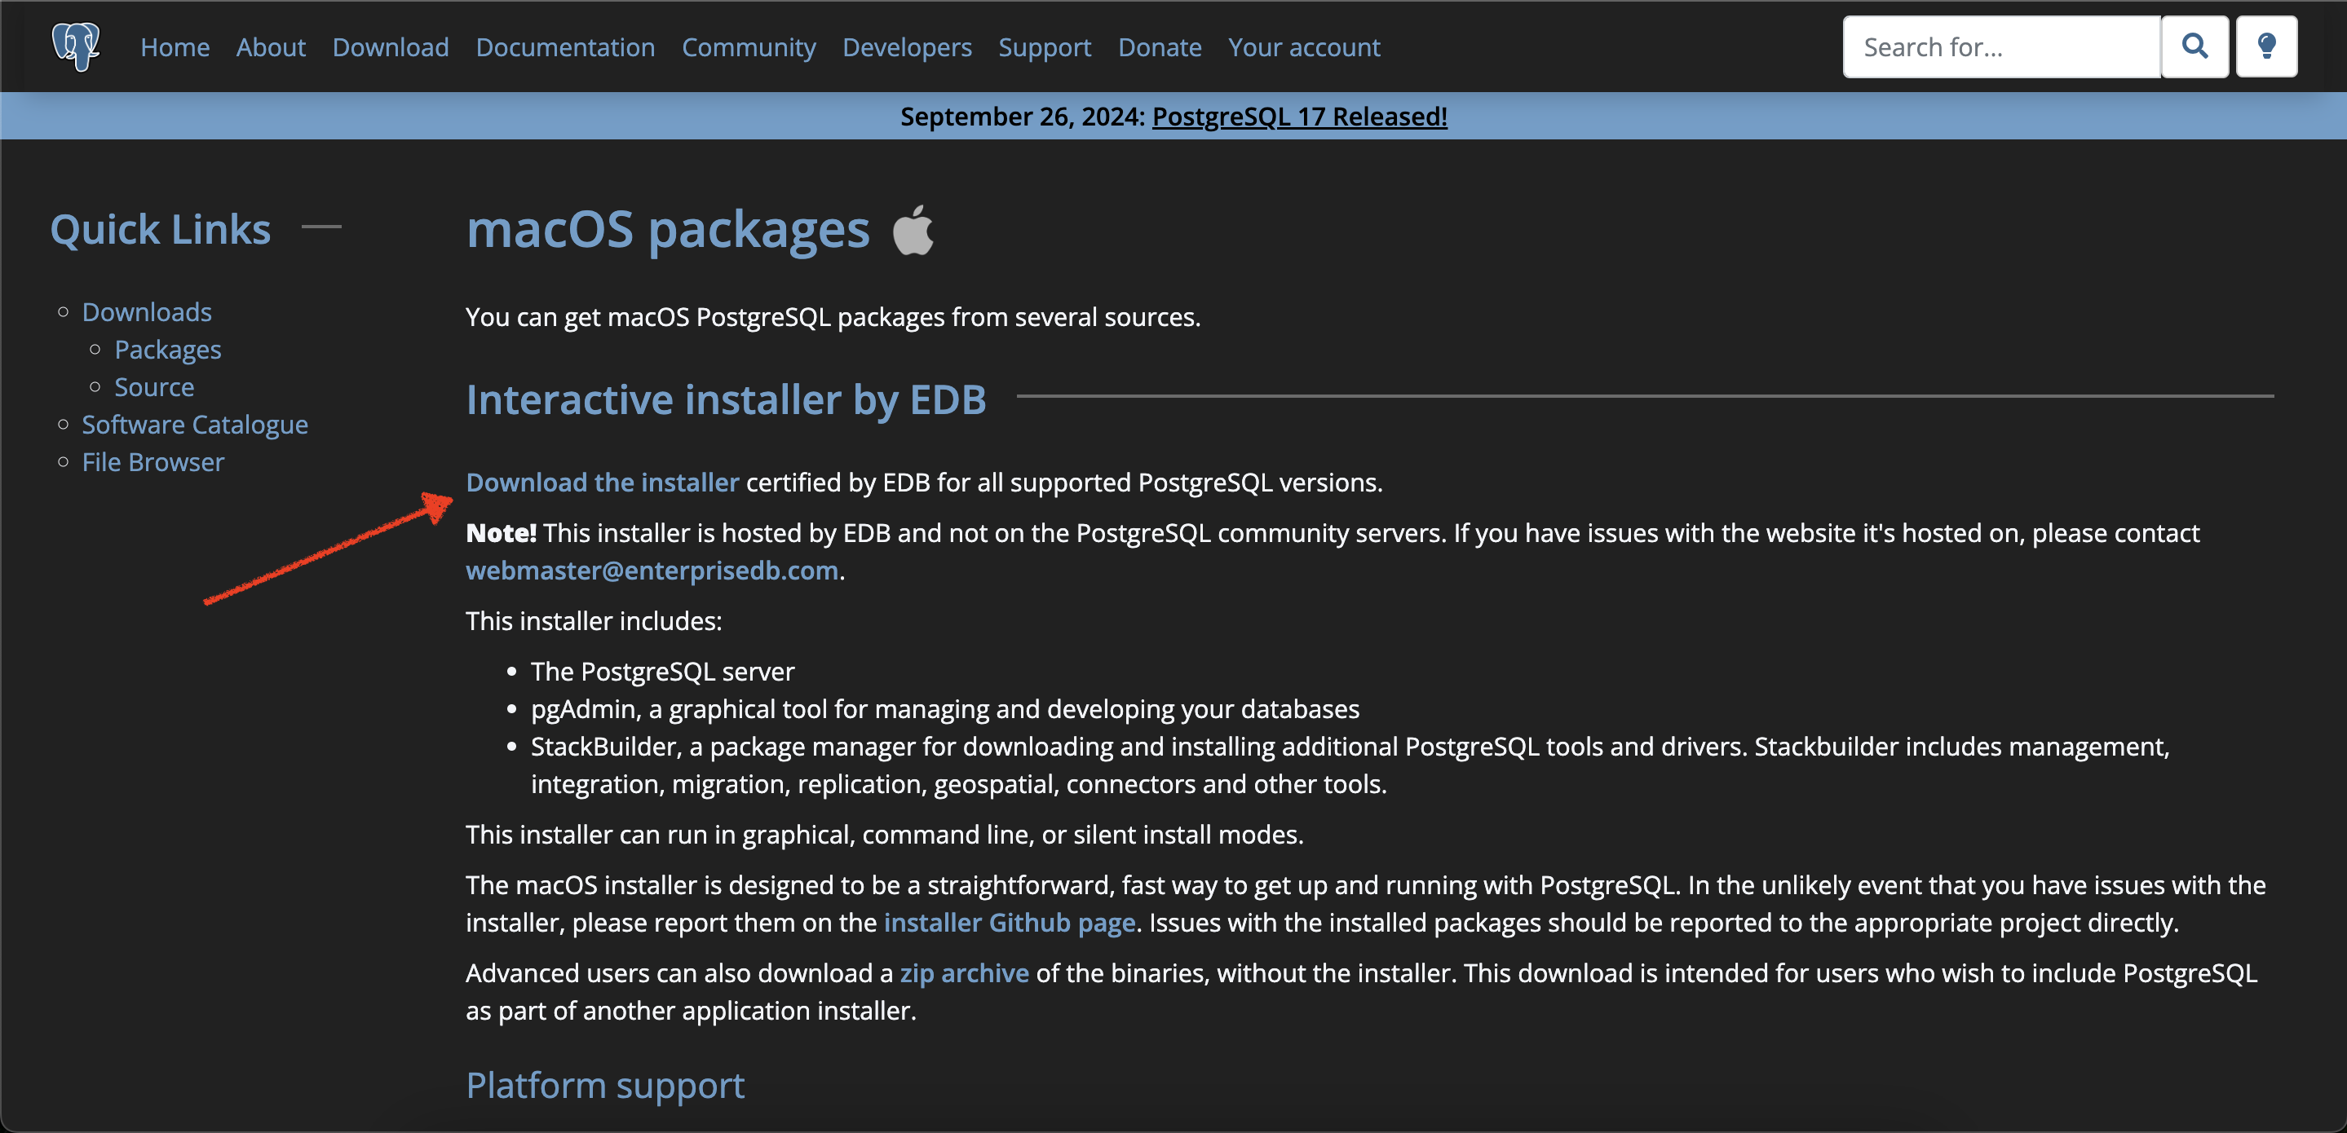Screen dimensions: 2347x1133
Task: Open the Developers navigation link
Action: pyautogui.click(x=907, y=47)
